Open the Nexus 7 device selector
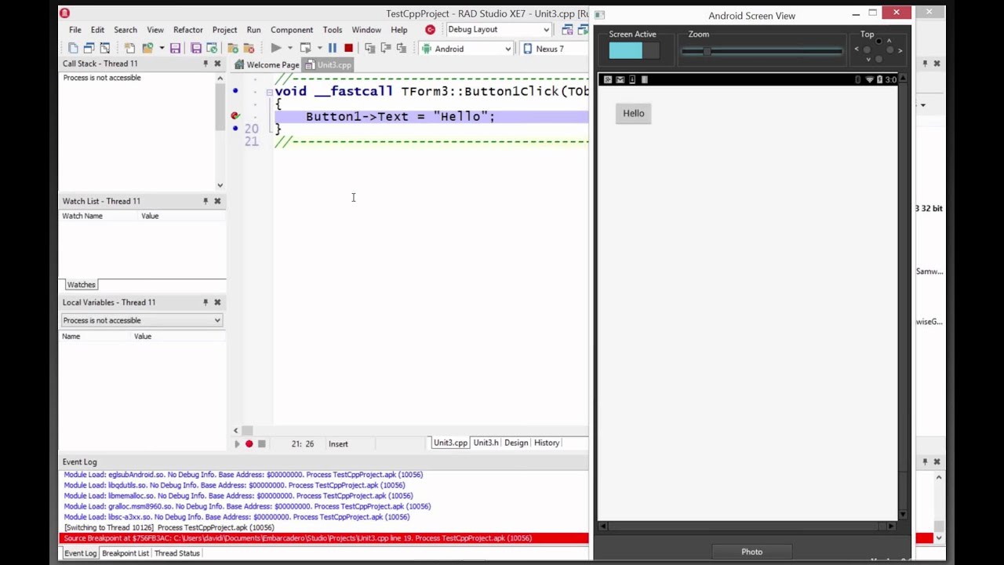The image size is (1004, 565). (555, 49)
